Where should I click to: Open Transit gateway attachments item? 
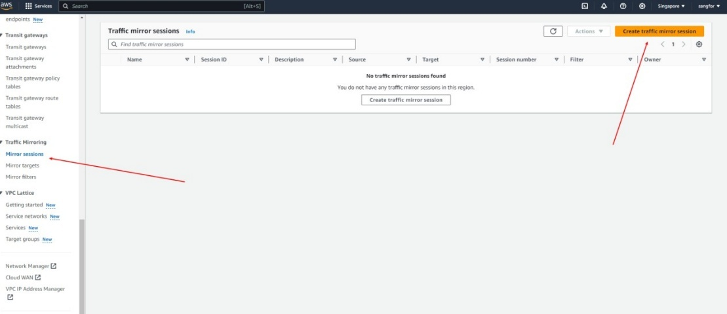[x=25, y=62]
